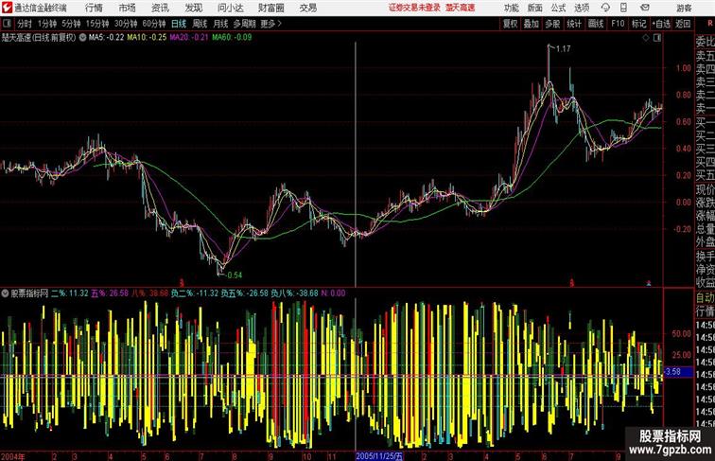
Task: Open the 选项 menu
Action: coord(582,8)
